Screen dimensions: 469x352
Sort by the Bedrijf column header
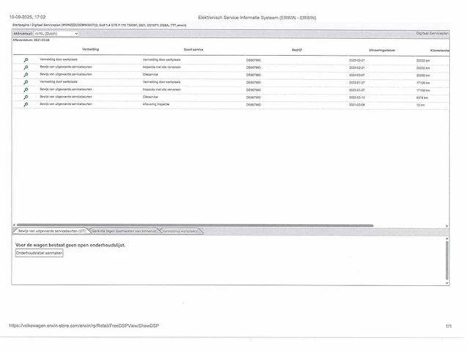click(x=297, y=50)
